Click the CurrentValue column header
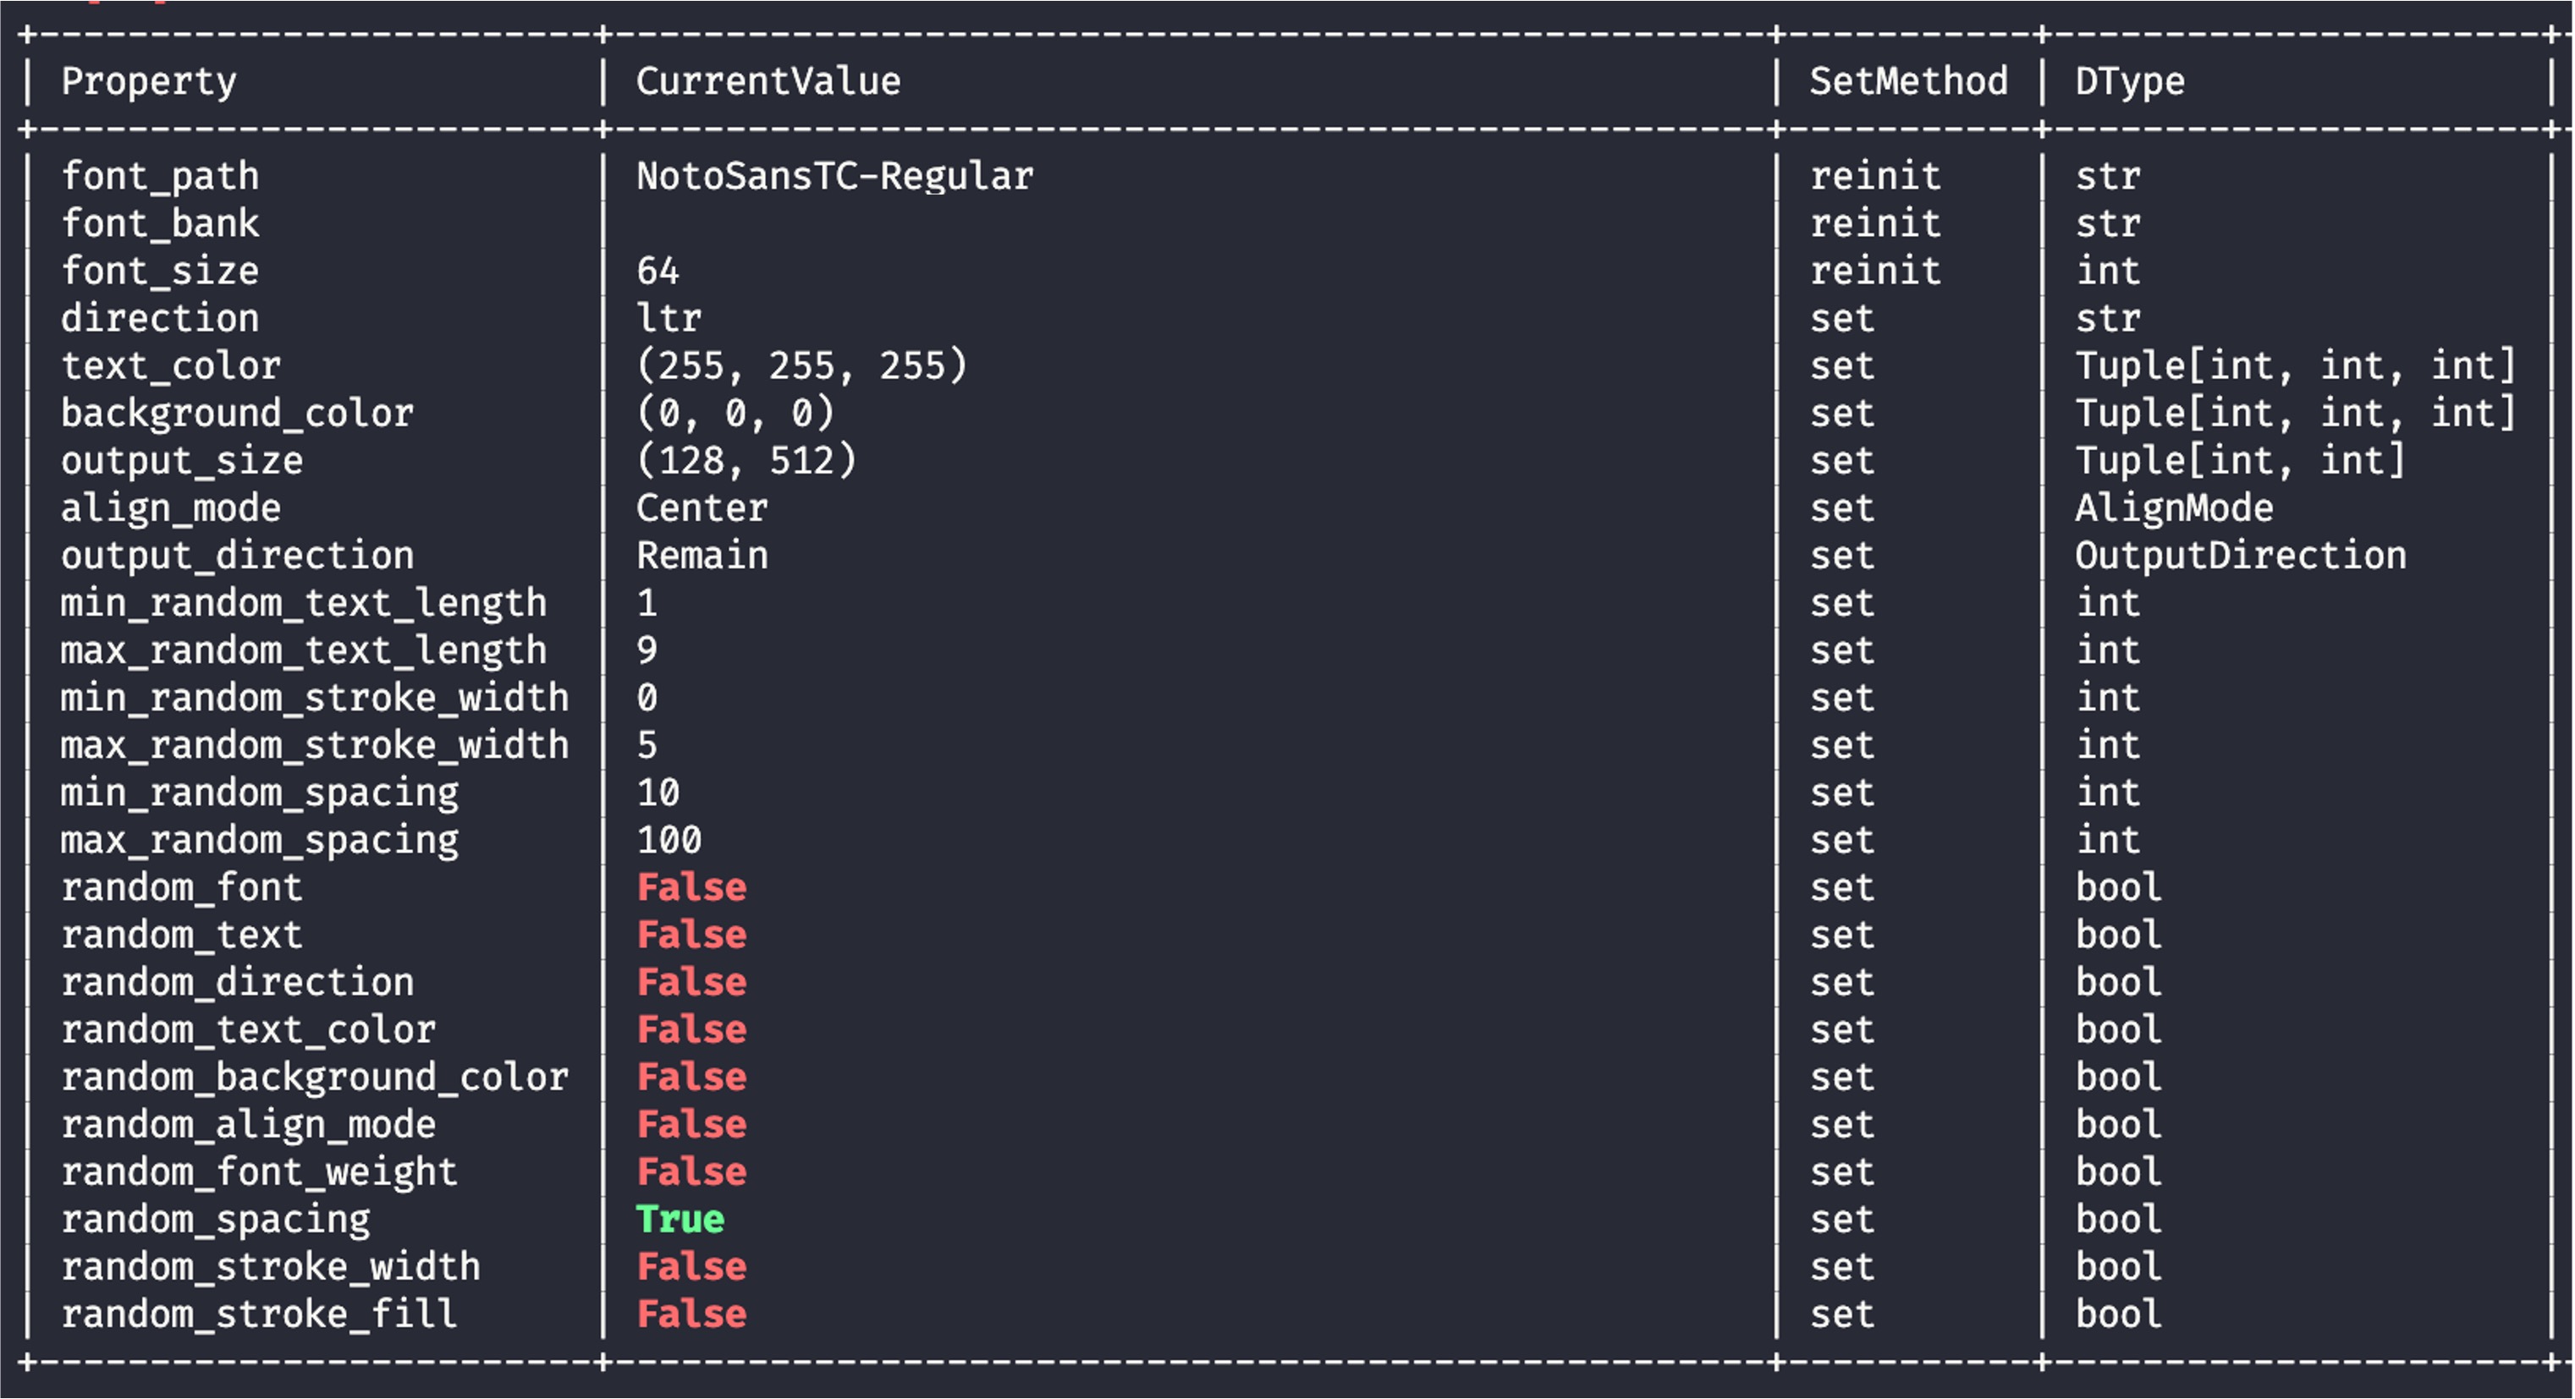This screenshot has height=1399, width=2575. 768,82
